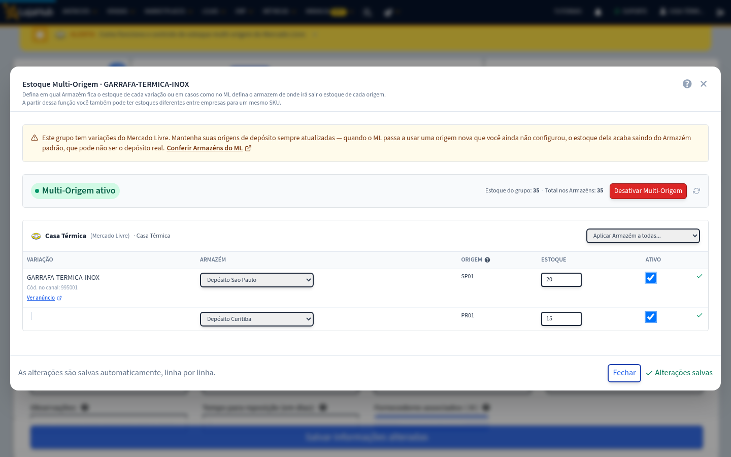Close the Estoque Multi-Origem dialog with the X
This screenshot has height=457, width=731.
pos(704,84)
